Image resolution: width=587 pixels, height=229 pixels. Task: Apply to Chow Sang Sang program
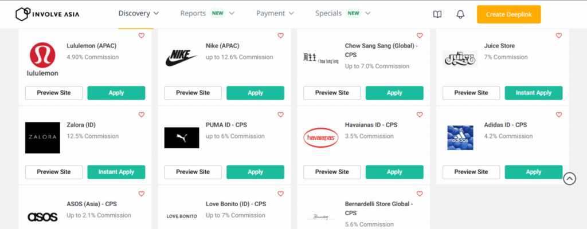[x=394, y=93]
